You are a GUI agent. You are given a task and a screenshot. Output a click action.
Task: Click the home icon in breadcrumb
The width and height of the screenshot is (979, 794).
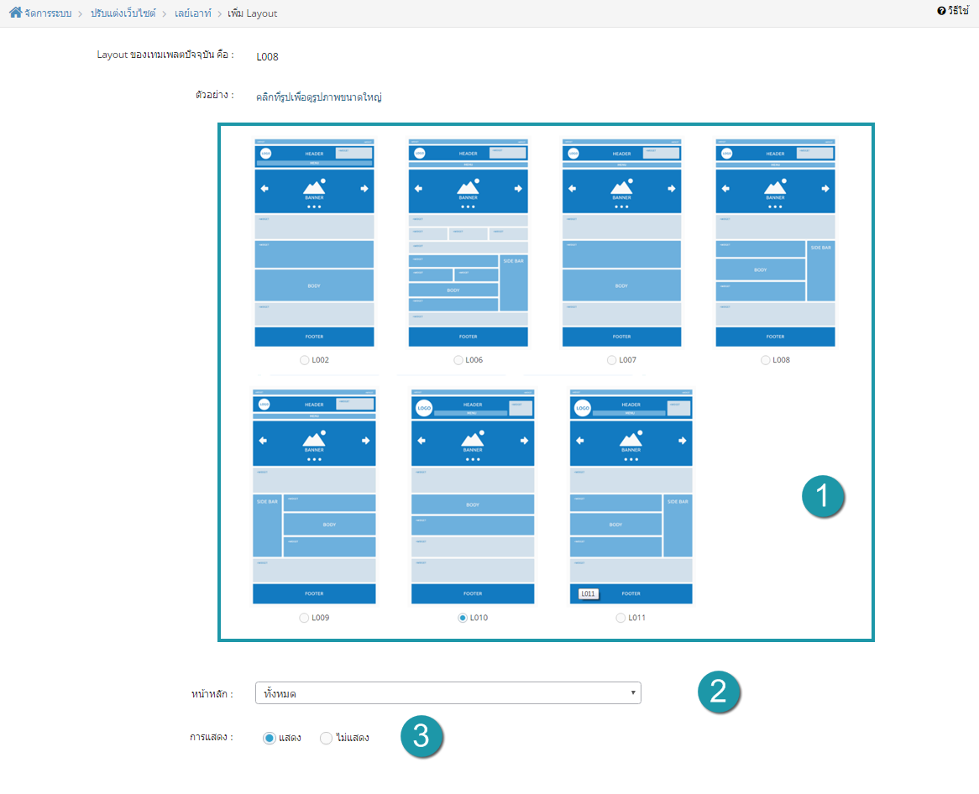tap(16, 12)
